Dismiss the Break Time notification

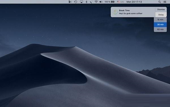coord(161,10)
